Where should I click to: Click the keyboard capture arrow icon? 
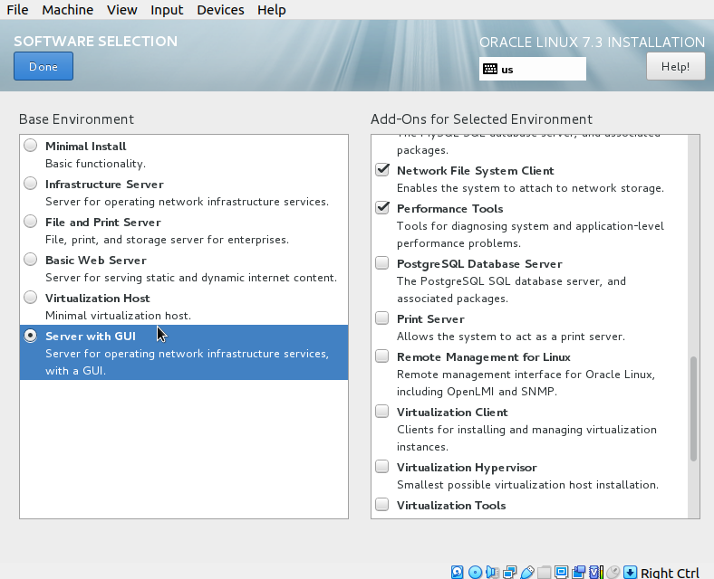point(631,572)
